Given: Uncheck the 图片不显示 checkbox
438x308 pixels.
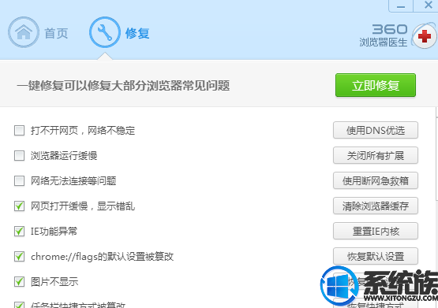Looking at the screenshot, I should coord(19,281).
